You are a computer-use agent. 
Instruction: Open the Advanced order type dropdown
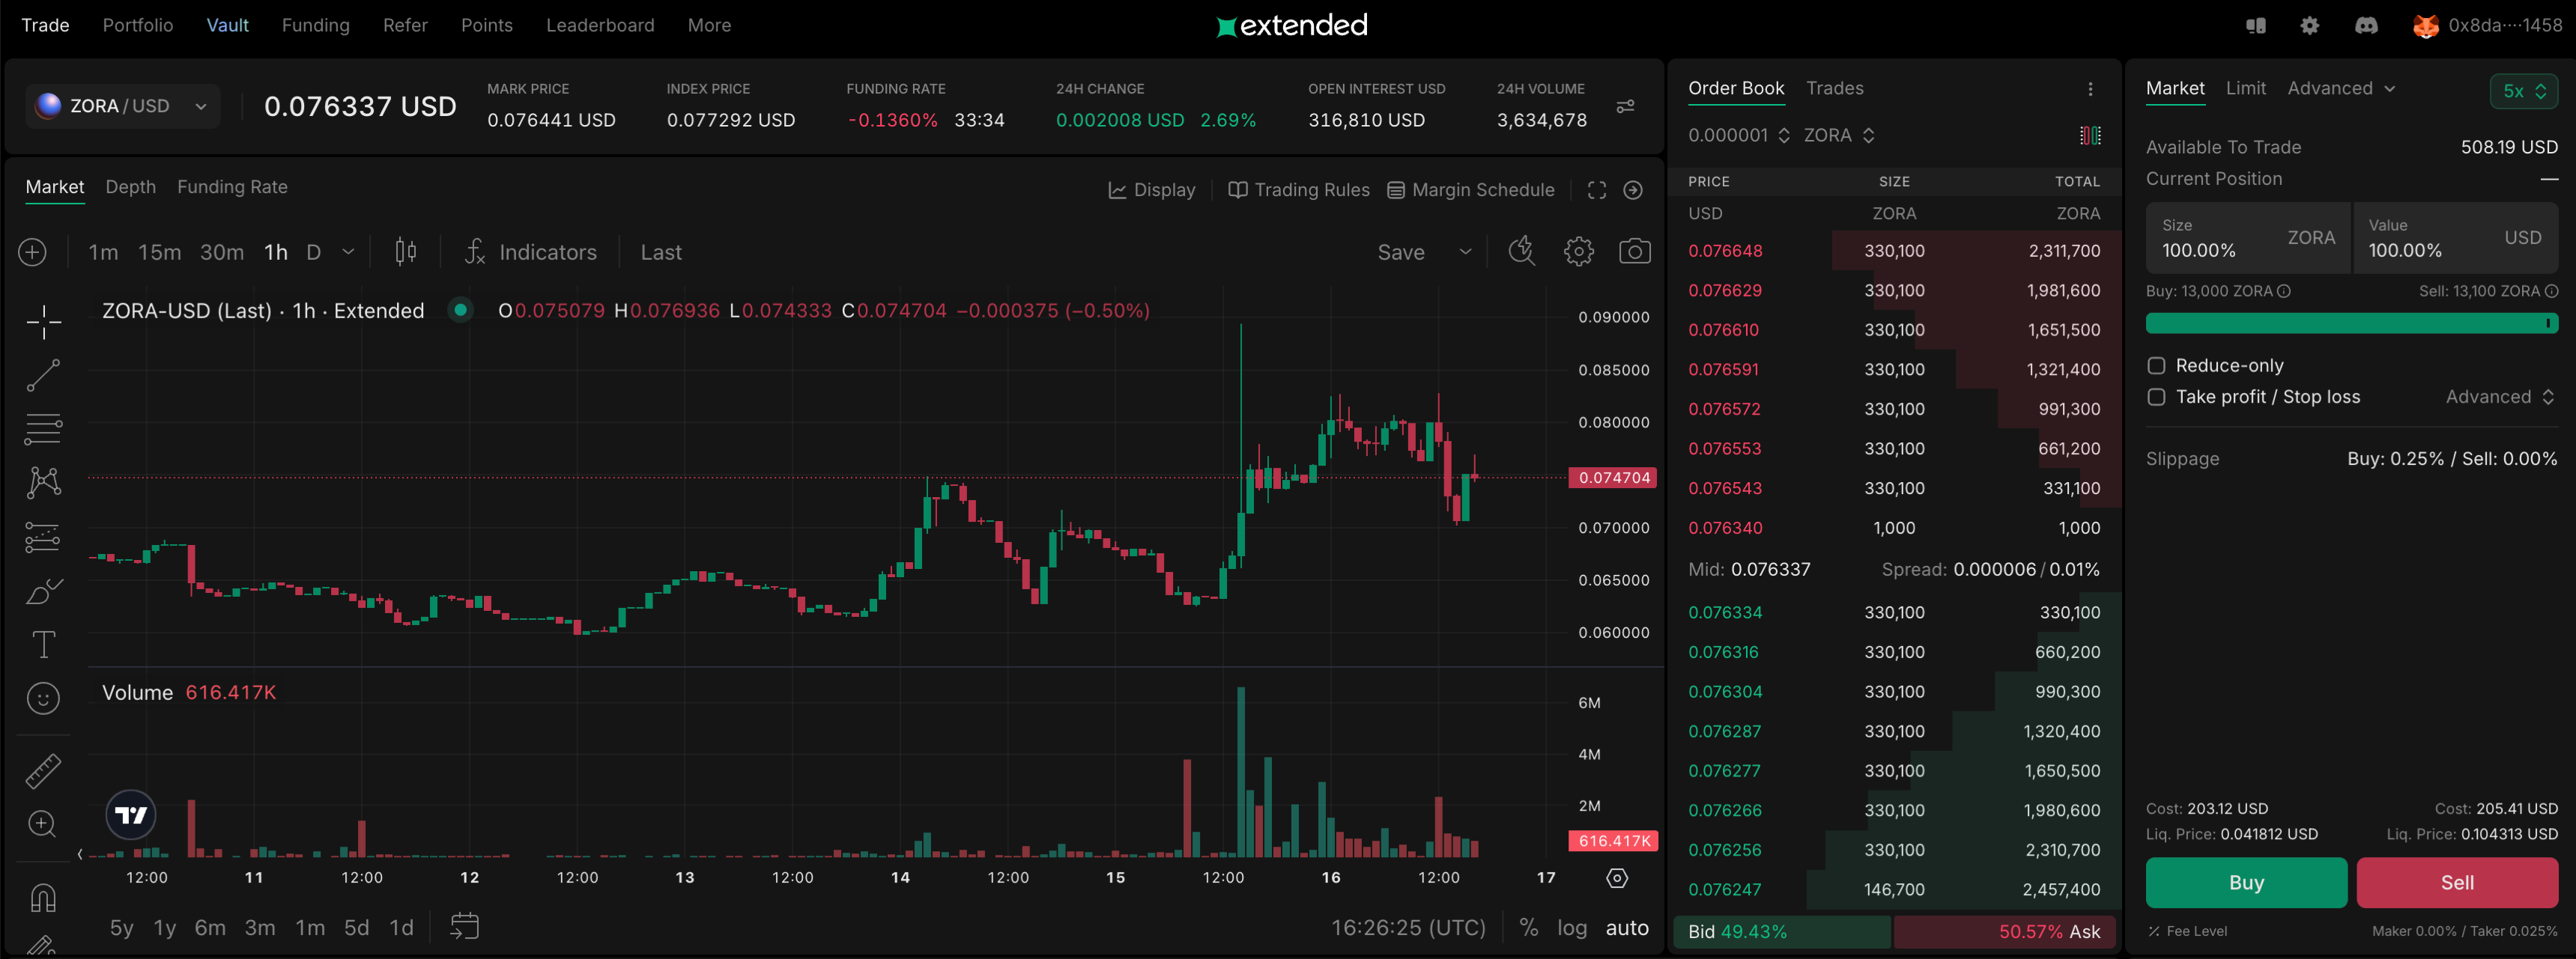tap(2340, 89)
